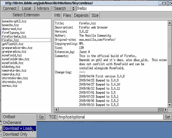The height and width of the screenshot is (138, 172).
Task: Switch to the Depends tab
Action: click(81, 16)
